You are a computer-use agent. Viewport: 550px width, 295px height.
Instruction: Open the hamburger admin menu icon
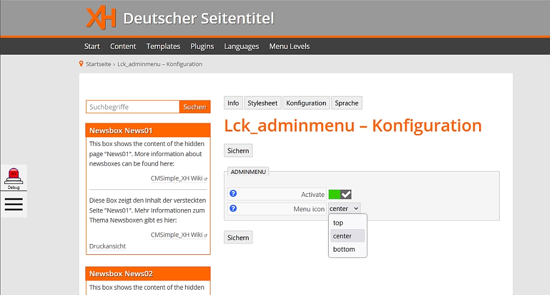(13, 204)
